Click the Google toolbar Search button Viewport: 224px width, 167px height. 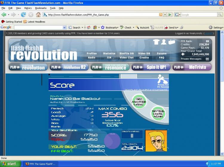point(74,28)
